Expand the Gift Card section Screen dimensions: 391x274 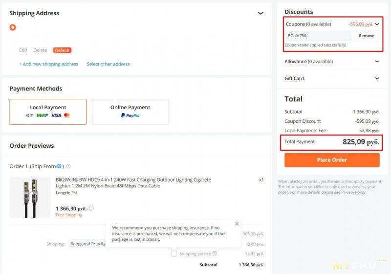pyautogui.click(x=377, y=78)
